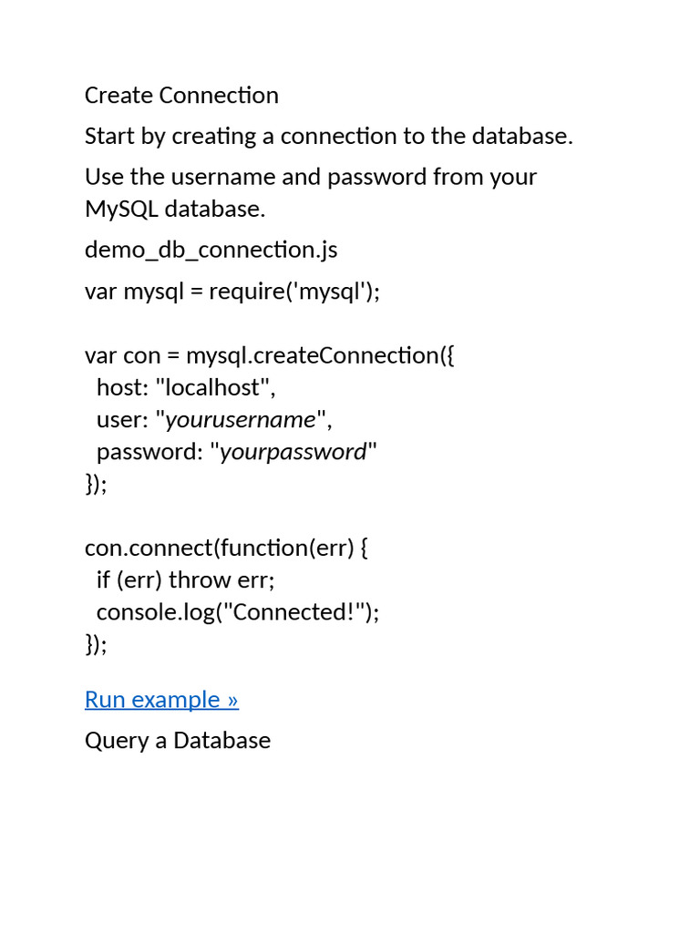This screenshot has width=700, height=933.
Task: Click the italic yourpassword placeholder
Action: (293, 452)
